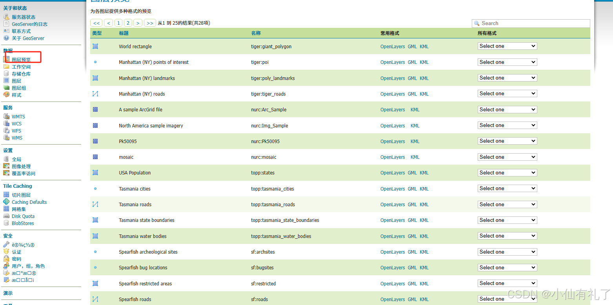
Task: Open Caching Defaults sidebar menu item
Action: 29,202
